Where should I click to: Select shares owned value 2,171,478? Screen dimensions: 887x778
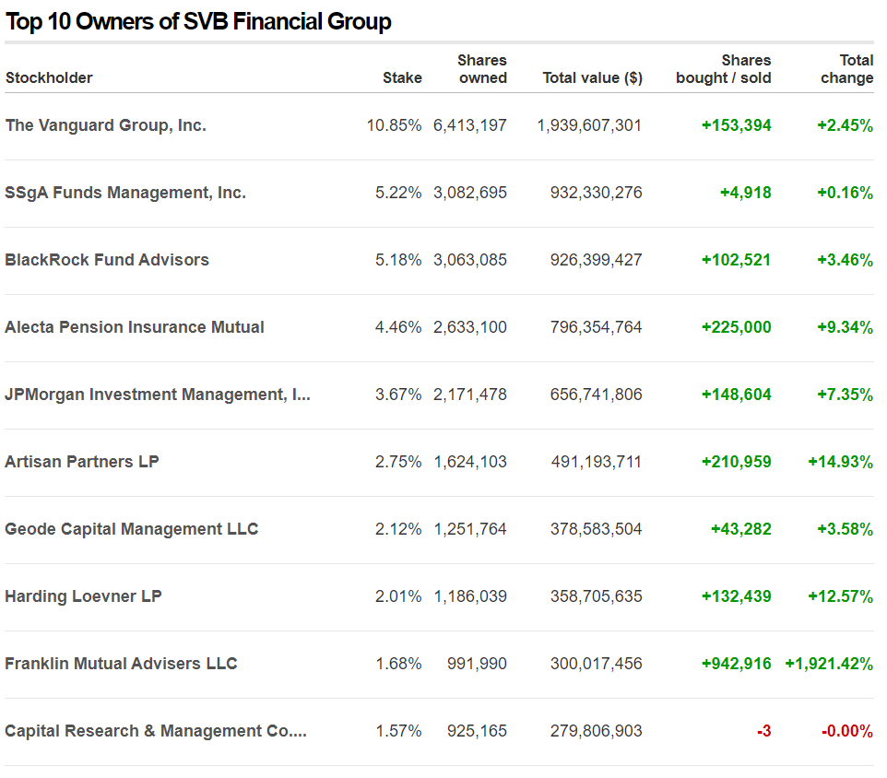coord(470,395)
